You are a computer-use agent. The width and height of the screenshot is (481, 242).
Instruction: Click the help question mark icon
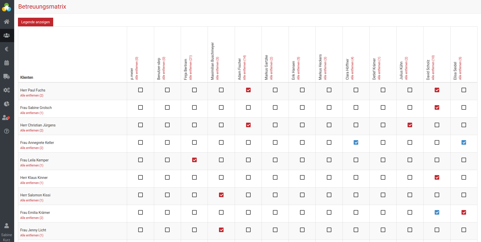(7, 131)
